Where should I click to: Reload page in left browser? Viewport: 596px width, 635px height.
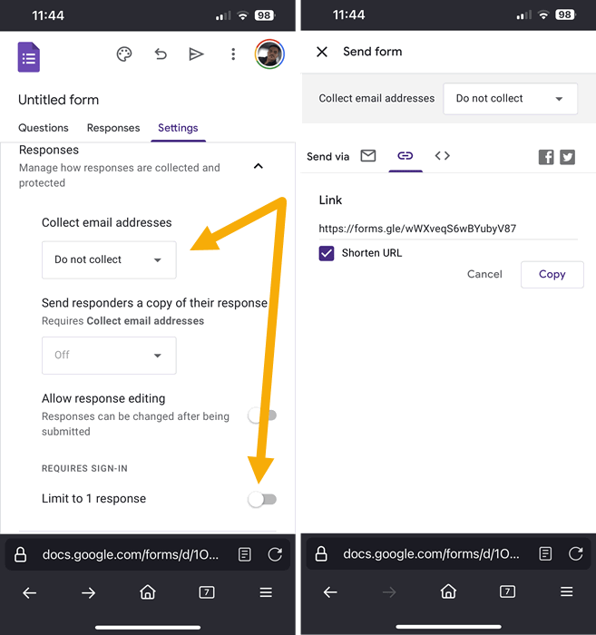pos(275,554)
